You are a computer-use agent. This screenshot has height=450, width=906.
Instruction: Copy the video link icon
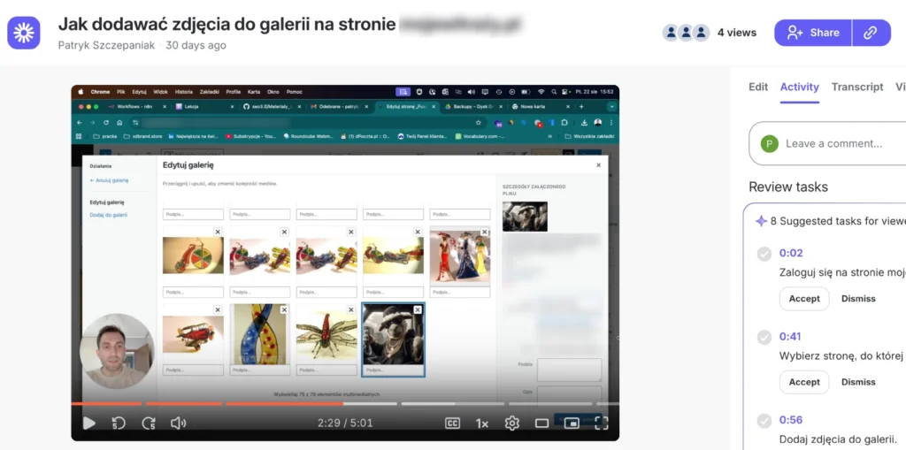tap(871, 33)
